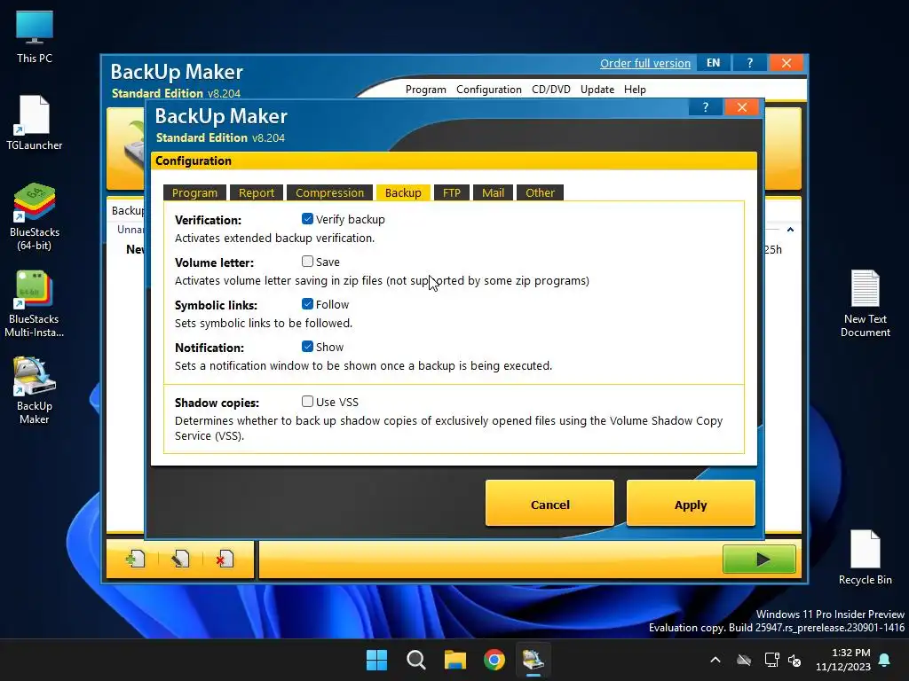Select the New Text Document desktop file
Screen dimensions: 909x681
[865, 303]
